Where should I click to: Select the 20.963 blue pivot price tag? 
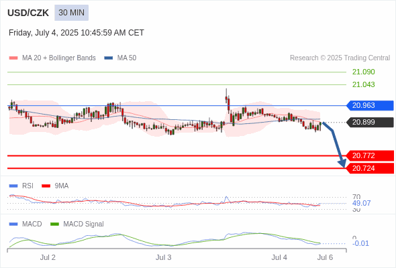tap(370, 105)
